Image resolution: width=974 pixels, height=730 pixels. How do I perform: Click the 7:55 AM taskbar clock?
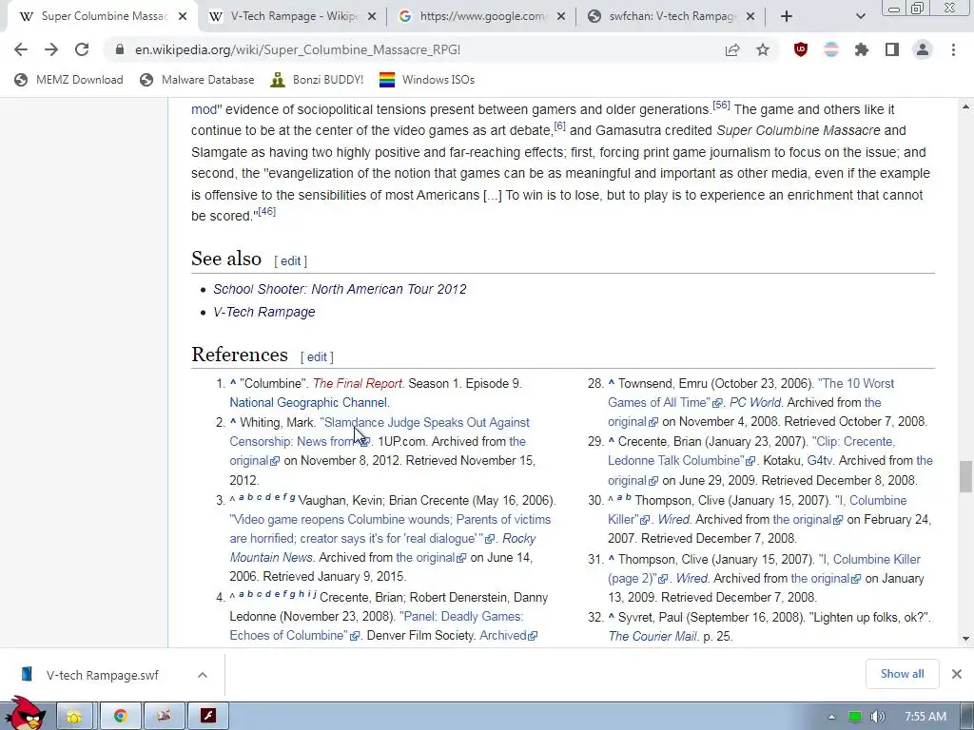pos(925,717)
